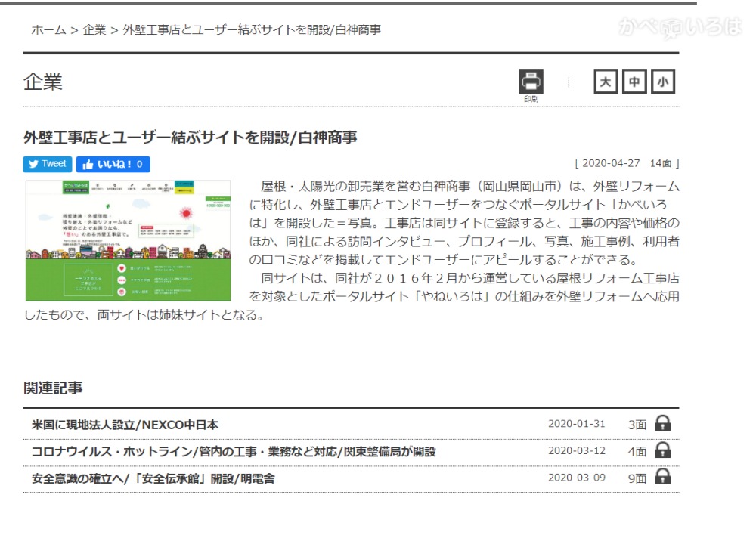Viewport: 756px width, 538px height.
Task: Open related article about コロナウイルス・ホットライン
Action: pos(233,452)
